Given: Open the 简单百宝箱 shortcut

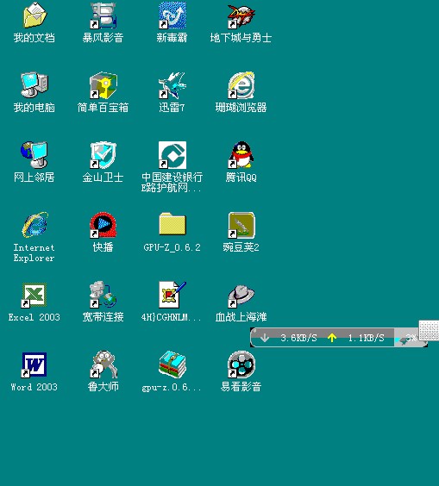Looking at the screenshot, I should (103, 85).
